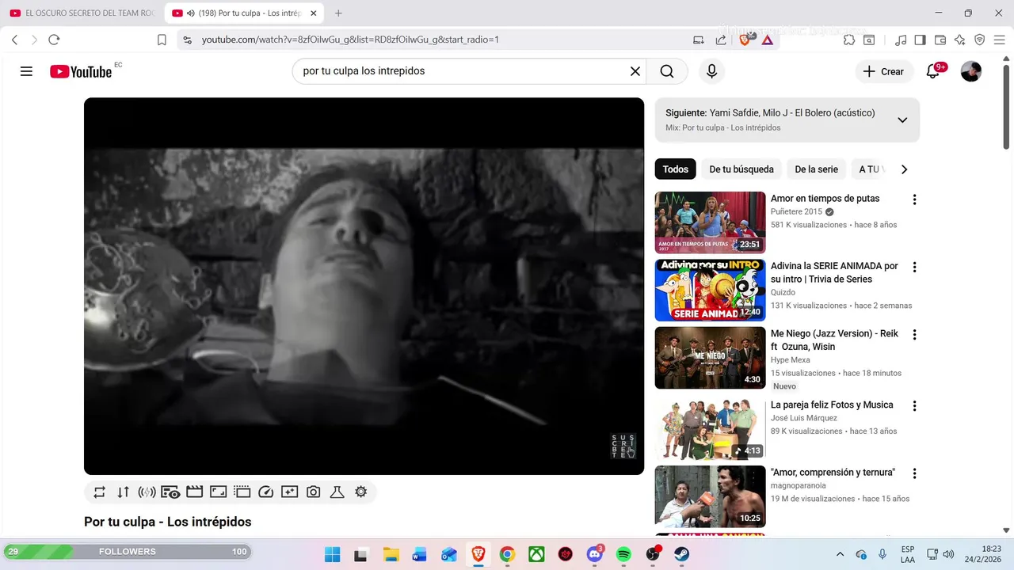Share this page using the share arrow icon
The width and height of the screenshot is (1014, 570).
point(721,40)
